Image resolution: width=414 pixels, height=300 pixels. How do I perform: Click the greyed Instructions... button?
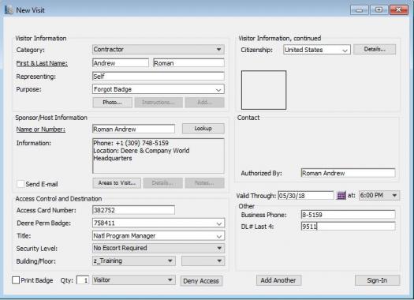click(x=159, y=103)
